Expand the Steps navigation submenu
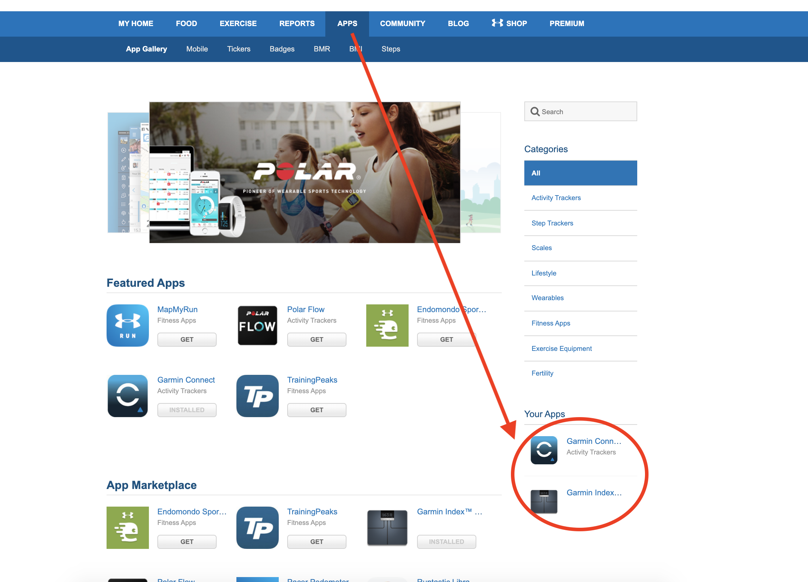 391,49
